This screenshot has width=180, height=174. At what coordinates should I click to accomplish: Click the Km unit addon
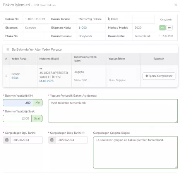tap(38, 103)
